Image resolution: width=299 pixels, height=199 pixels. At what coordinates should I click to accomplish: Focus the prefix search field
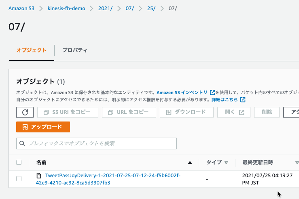[x=96, y=143]
